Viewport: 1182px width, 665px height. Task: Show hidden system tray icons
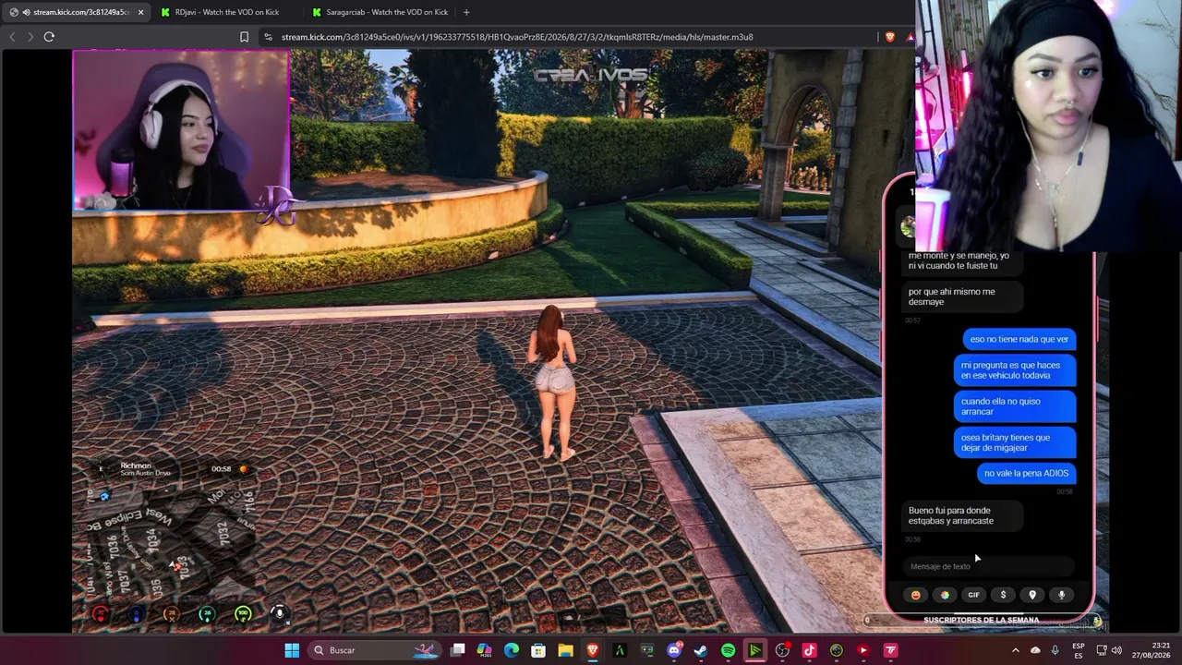pyautogui.click(x=1016, y=650)
